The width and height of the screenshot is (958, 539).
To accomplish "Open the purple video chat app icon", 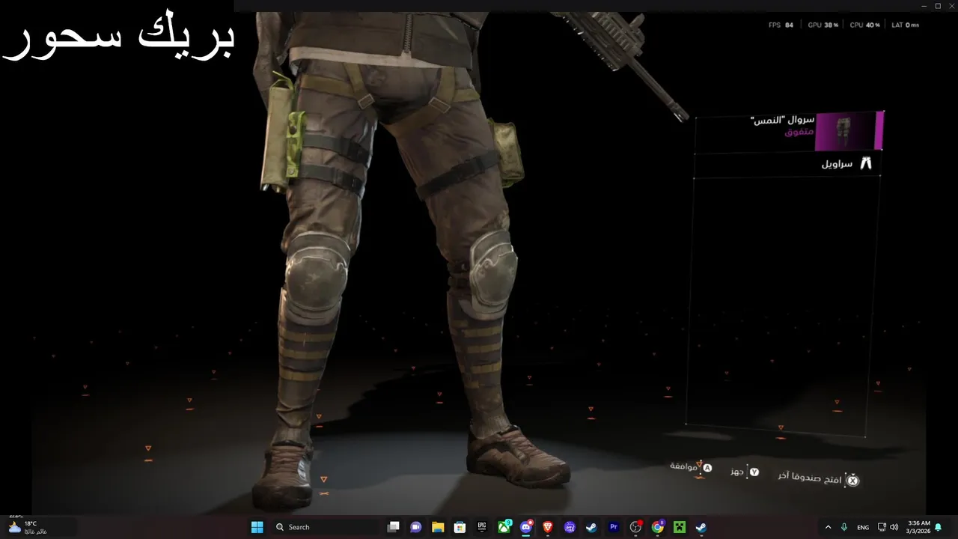I will click(415, 527).
